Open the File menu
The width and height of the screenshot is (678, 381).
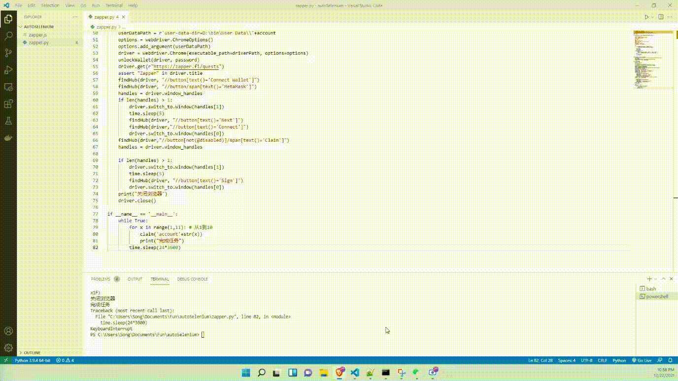tap(19, 5)
